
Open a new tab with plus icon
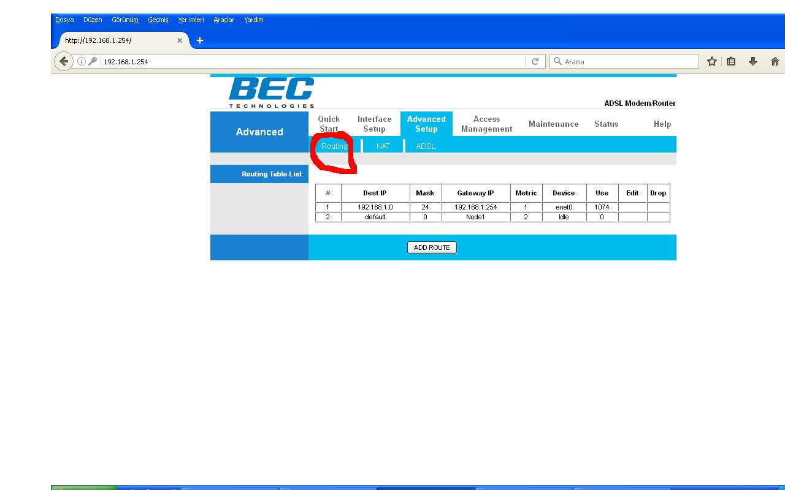[200, 40]
